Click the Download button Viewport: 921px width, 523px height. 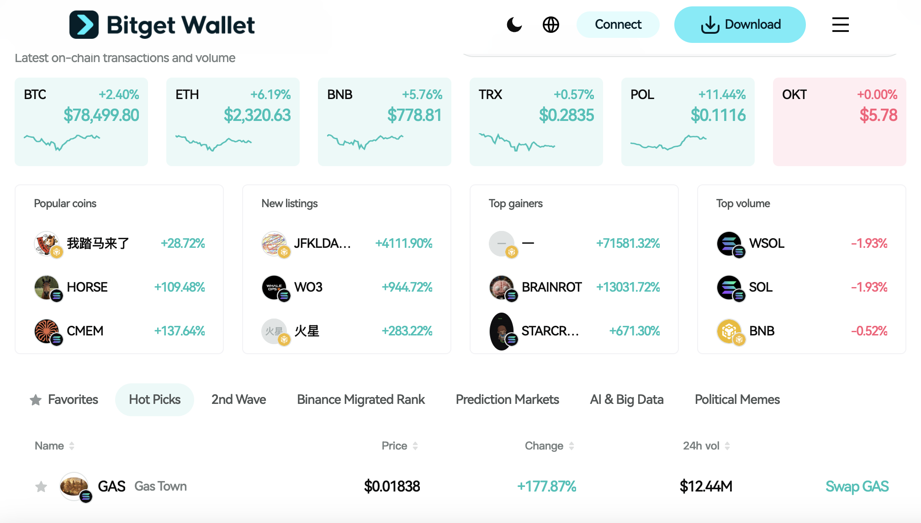click(x=740, y=25)
